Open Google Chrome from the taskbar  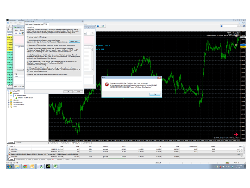point(25,167)
